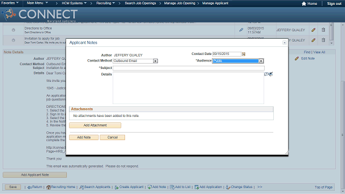The width and height of the screenshot is (345, 194).
Task: Click the Save button
Action: coord(13,187)
